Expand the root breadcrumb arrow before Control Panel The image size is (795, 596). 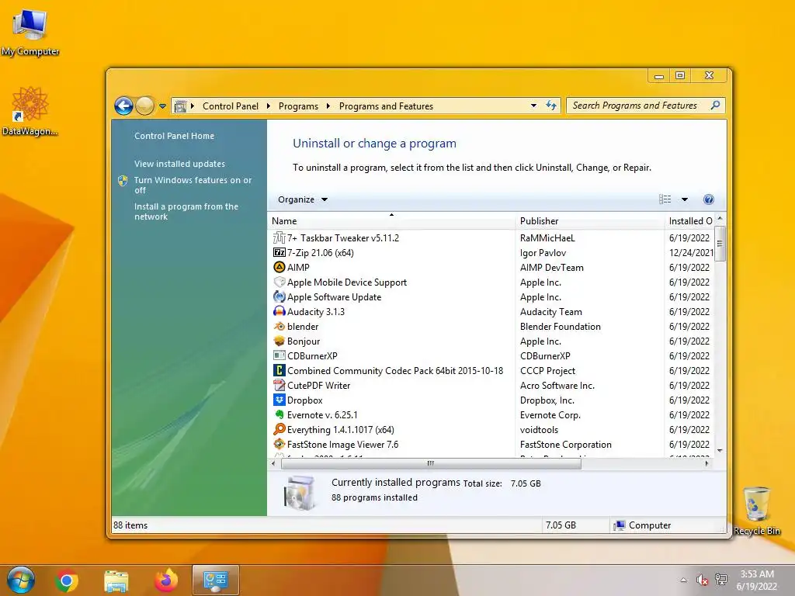pyautogui.click(x=193, y=106)
